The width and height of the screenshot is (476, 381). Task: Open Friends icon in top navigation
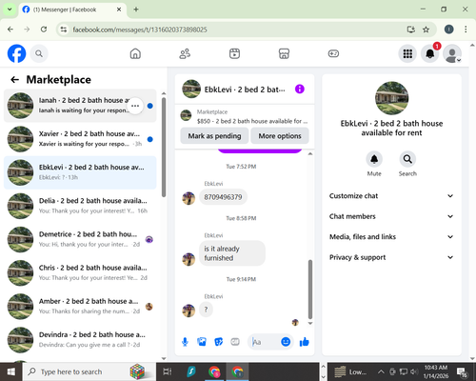(x=185, y=53)
